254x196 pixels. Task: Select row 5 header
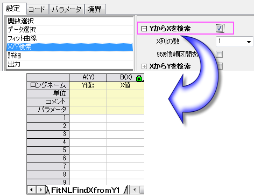48,151
